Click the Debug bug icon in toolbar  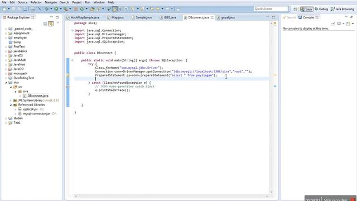click(x=47, y=9)
